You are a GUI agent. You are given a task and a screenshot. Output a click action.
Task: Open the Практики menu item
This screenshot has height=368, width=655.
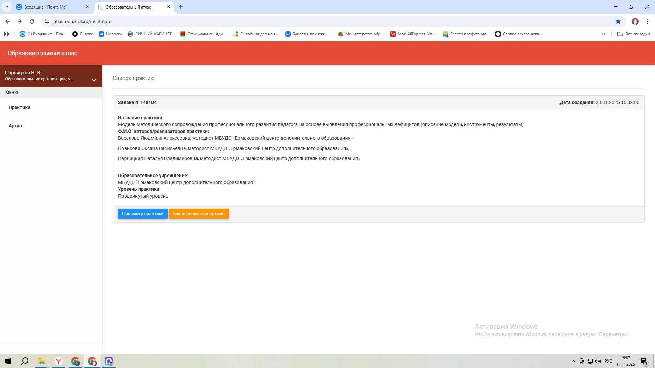click(19, 107)
